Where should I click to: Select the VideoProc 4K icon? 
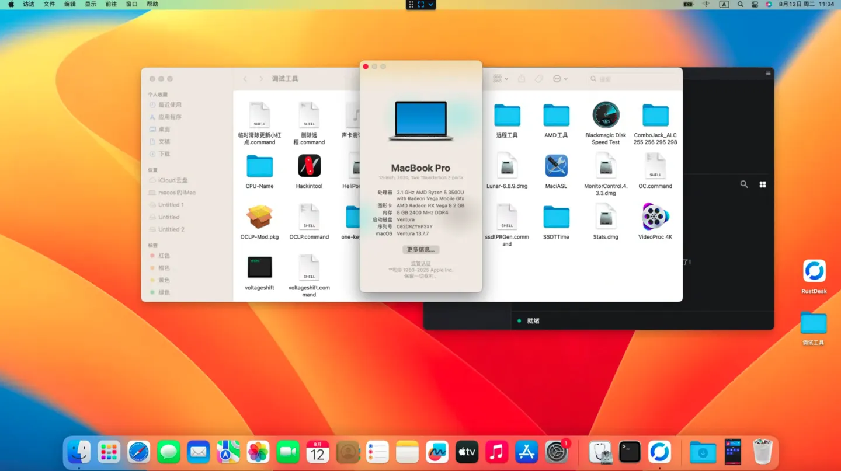655,217
